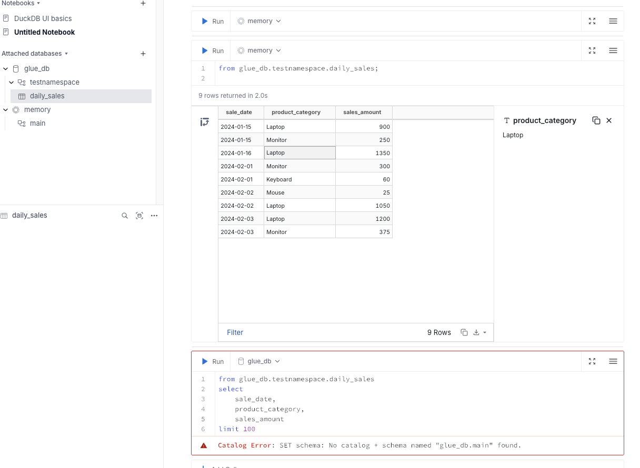Expand the glue_db cell to fullscreen

[x=592, y=361]
